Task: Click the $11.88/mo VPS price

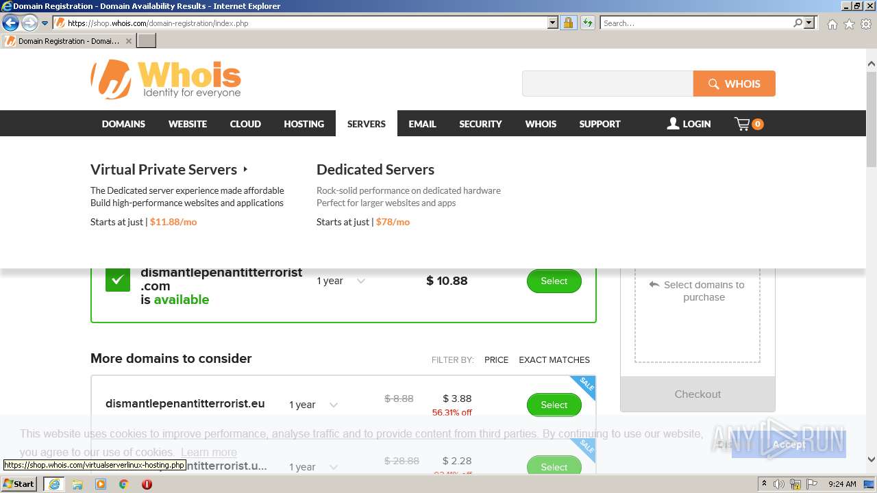Action: point(173,222)
